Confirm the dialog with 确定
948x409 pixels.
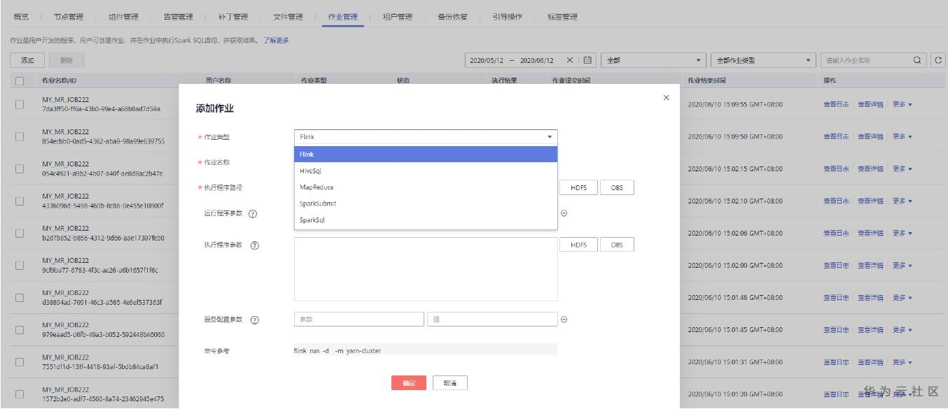point(409,383)
